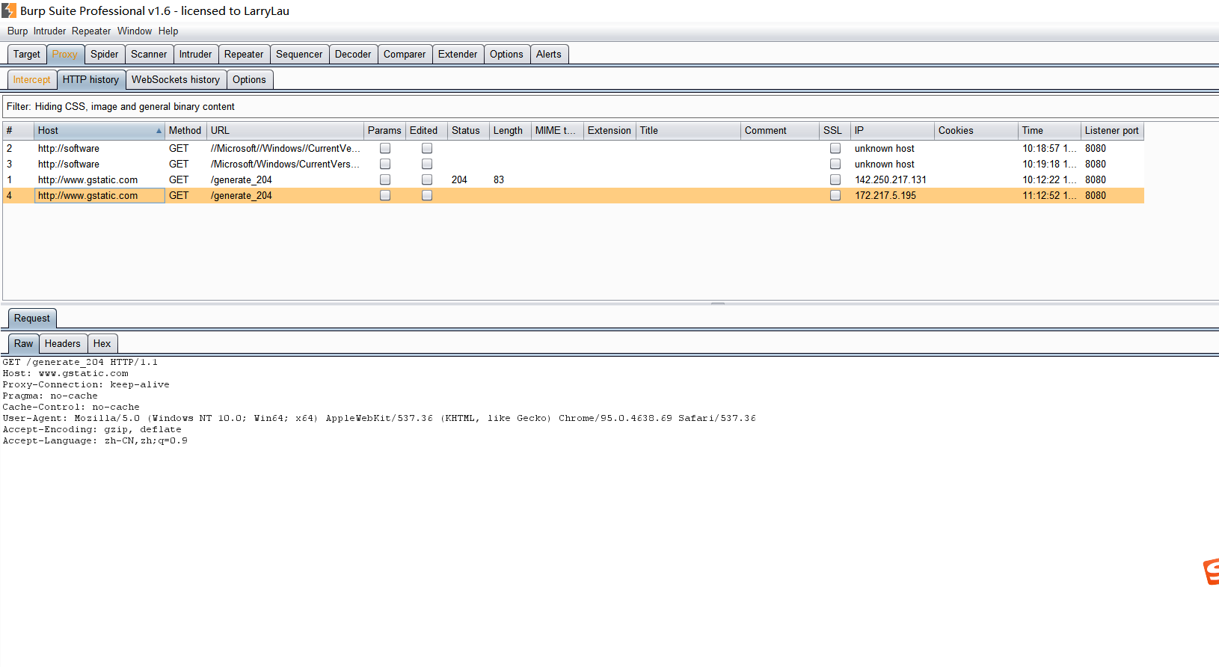Sort by URL column header
The image size is (1219, 667).
pos(285,130)
